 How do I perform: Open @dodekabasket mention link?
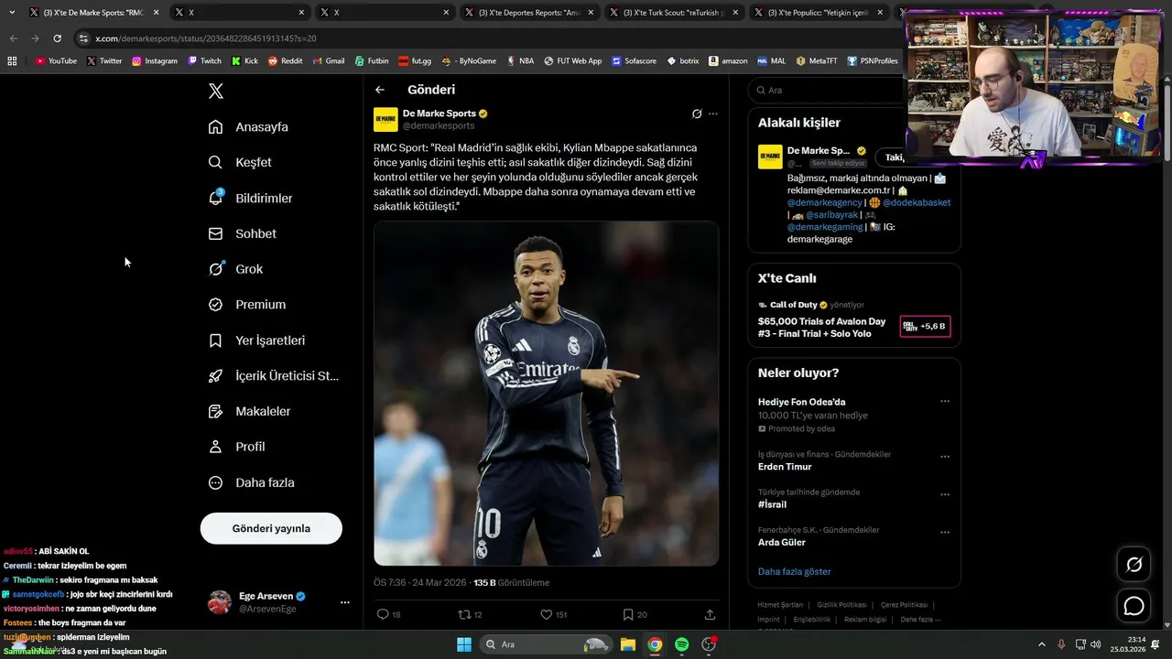pyautogui.click(x=917, y=202)
